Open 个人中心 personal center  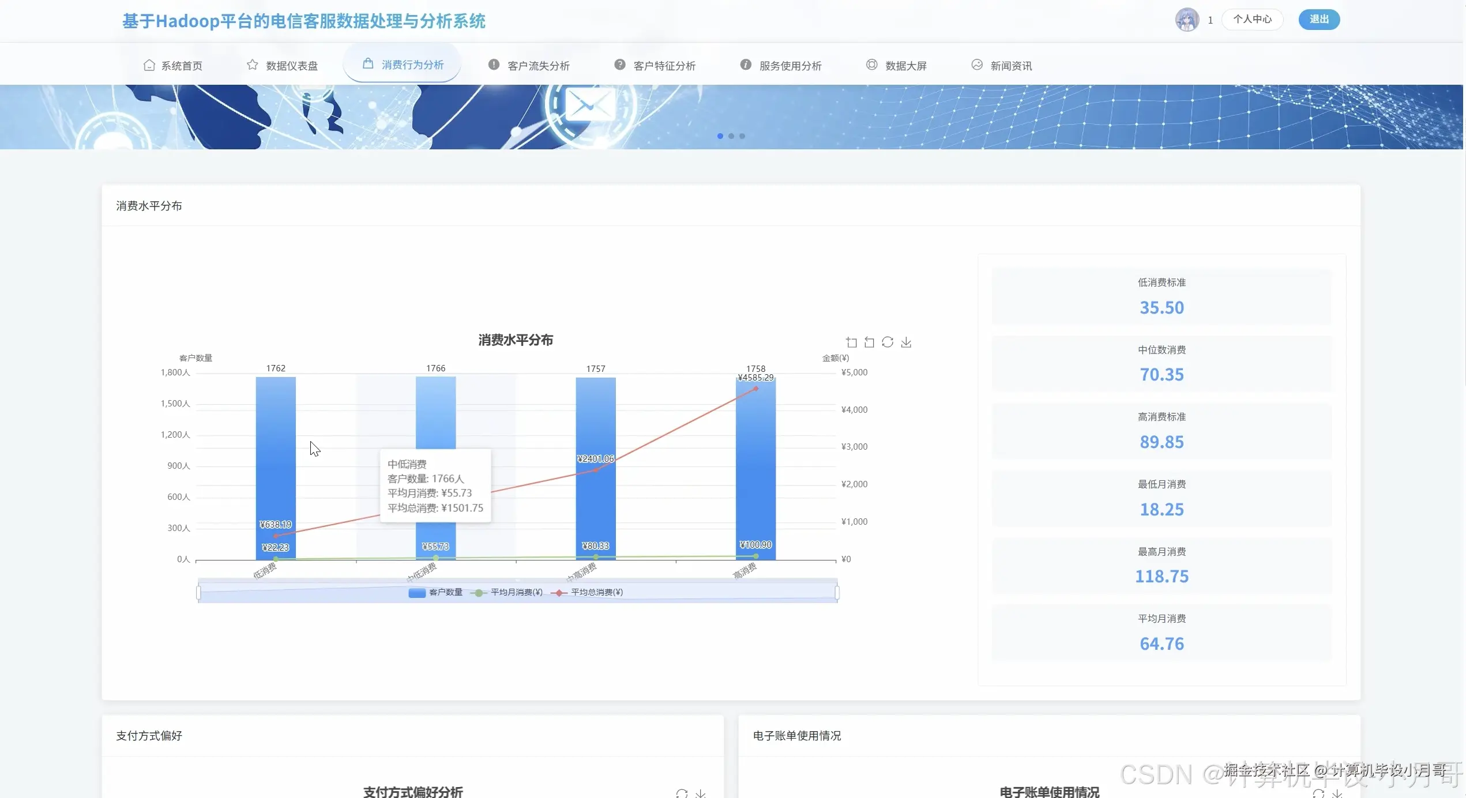[1251, 19]
